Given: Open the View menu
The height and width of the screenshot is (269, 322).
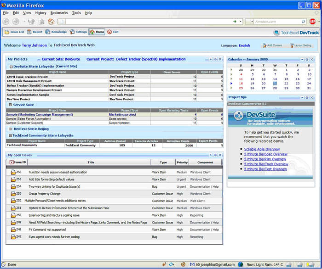Looking at the screenshot, I should point(27,13).
